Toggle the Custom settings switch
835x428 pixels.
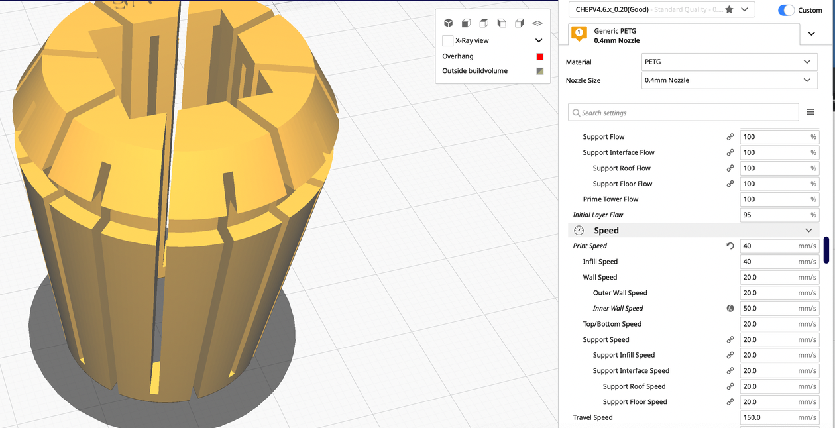coord(786,10)
